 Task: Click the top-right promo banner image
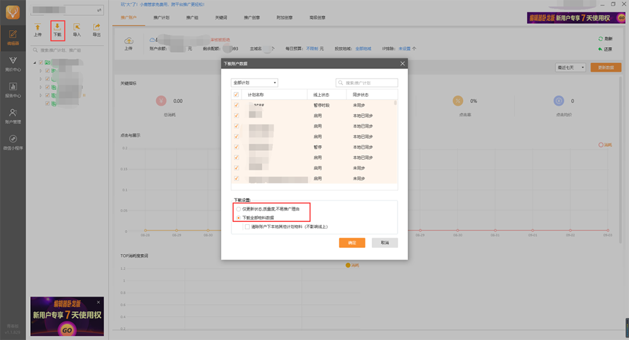coord(576,18)
